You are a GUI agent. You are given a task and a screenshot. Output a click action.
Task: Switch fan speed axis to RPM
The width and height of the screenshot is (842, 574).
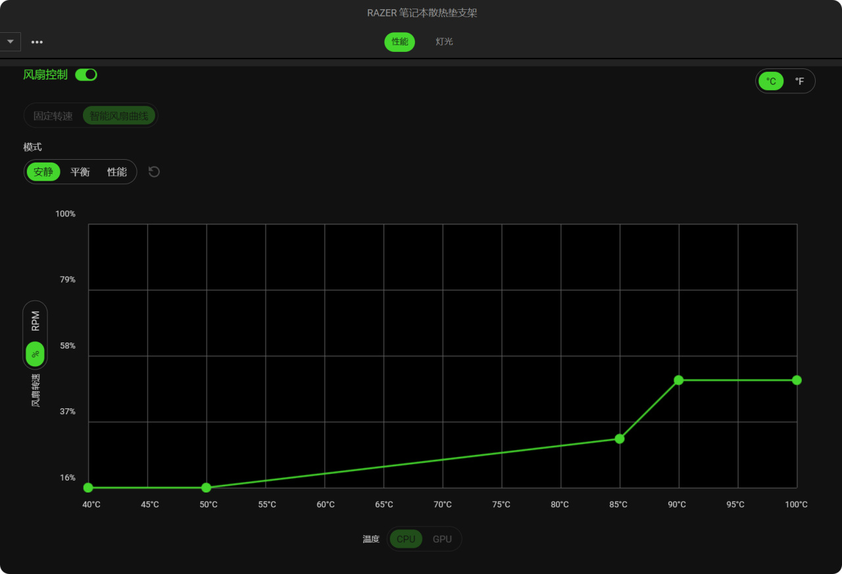point(36,321)
